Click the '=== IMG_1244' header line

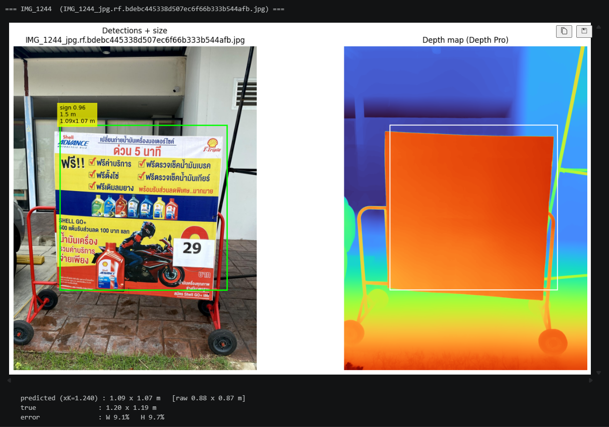(145, 9)
